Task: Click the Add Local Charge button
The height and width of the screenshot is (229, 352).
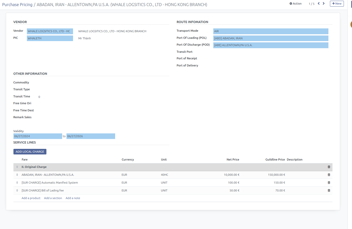Action: pyautogui.click(x=30, y=152)
